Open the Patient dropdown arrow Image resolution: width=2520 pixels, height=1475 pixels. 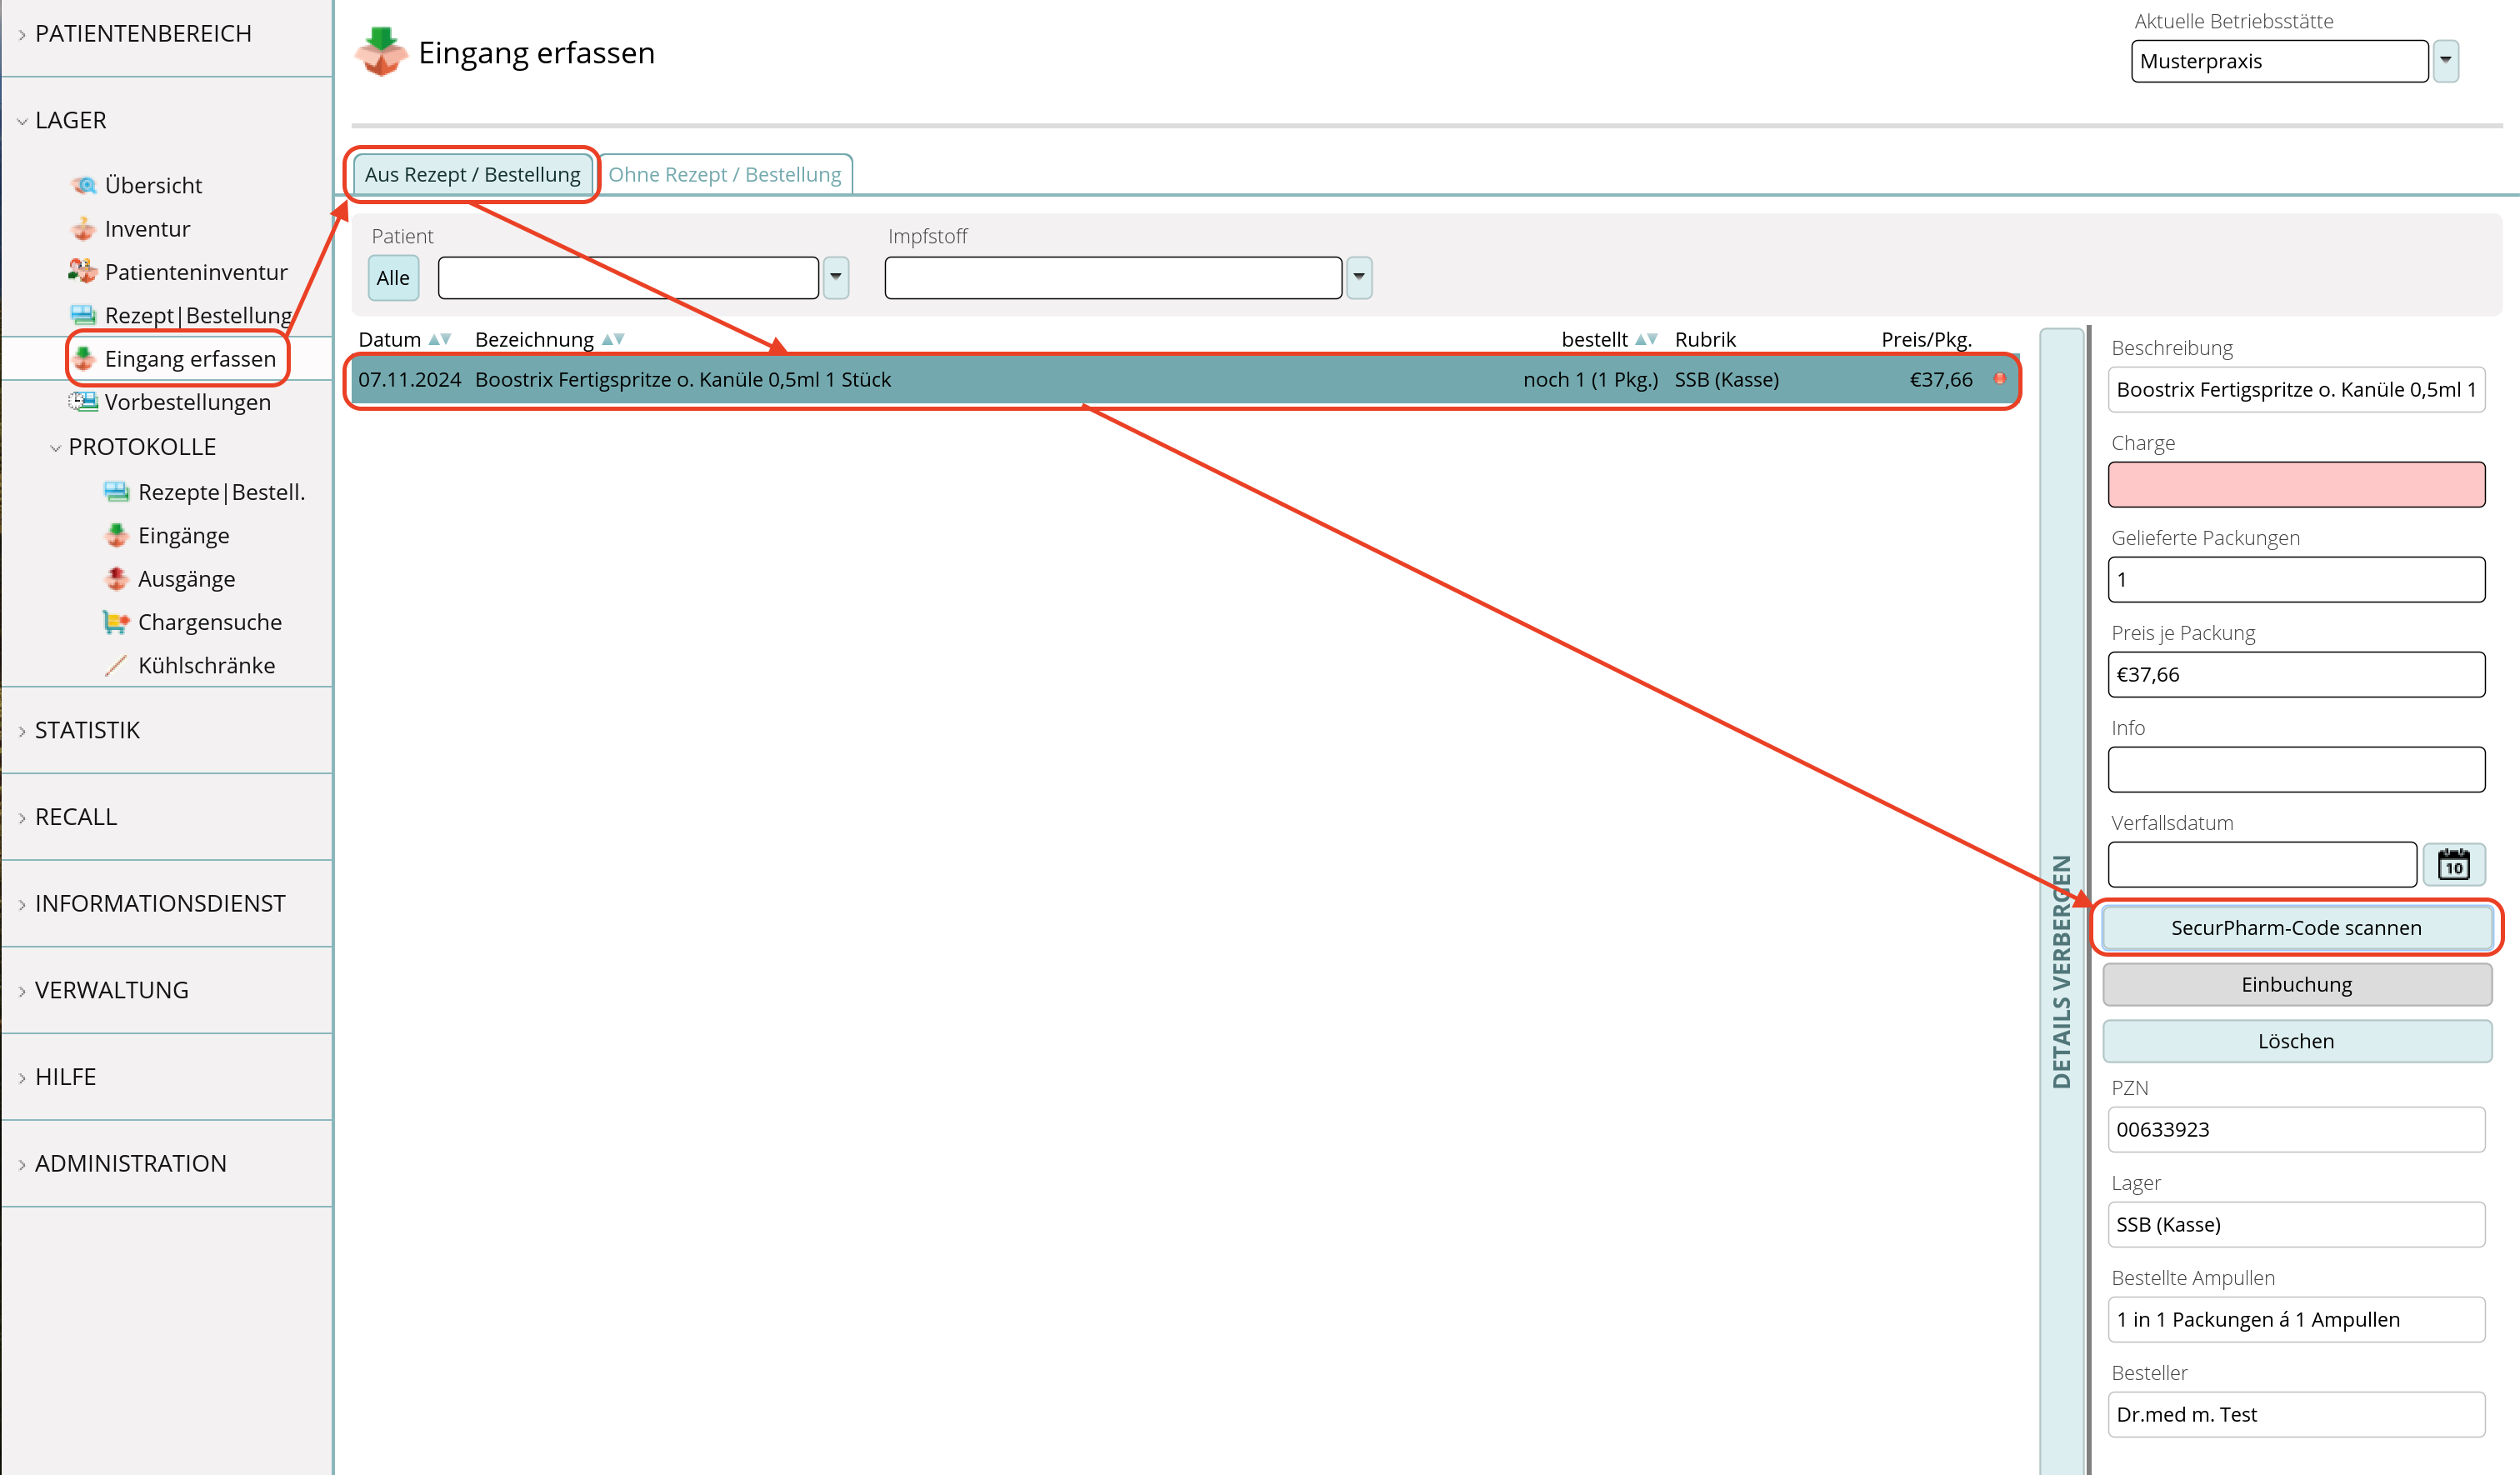[x=836, y=277]
